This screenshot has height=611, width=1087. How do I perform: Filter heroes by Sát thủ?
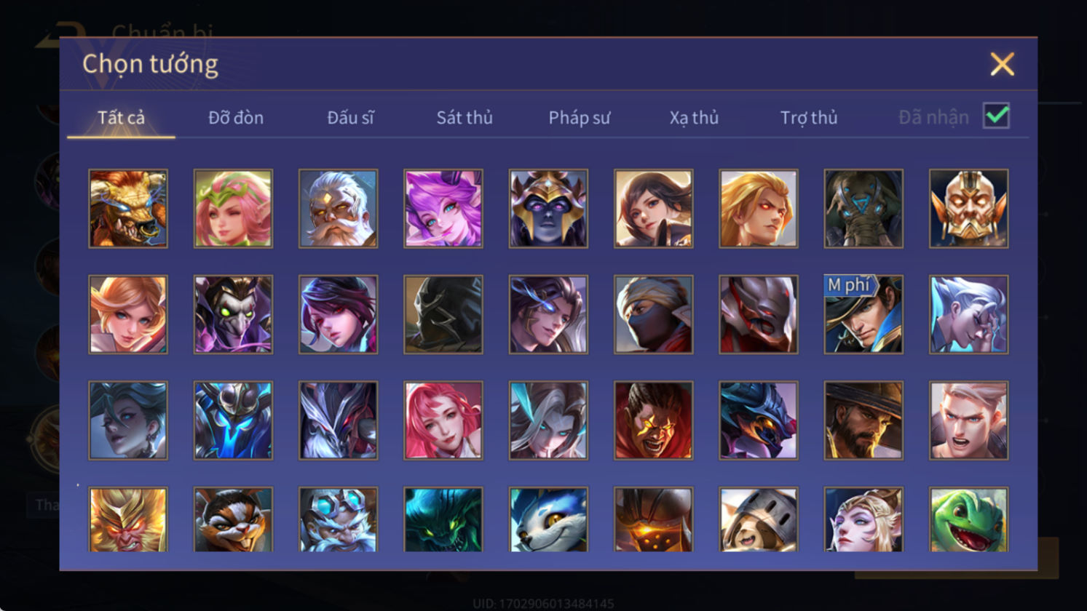click(465, 118)
